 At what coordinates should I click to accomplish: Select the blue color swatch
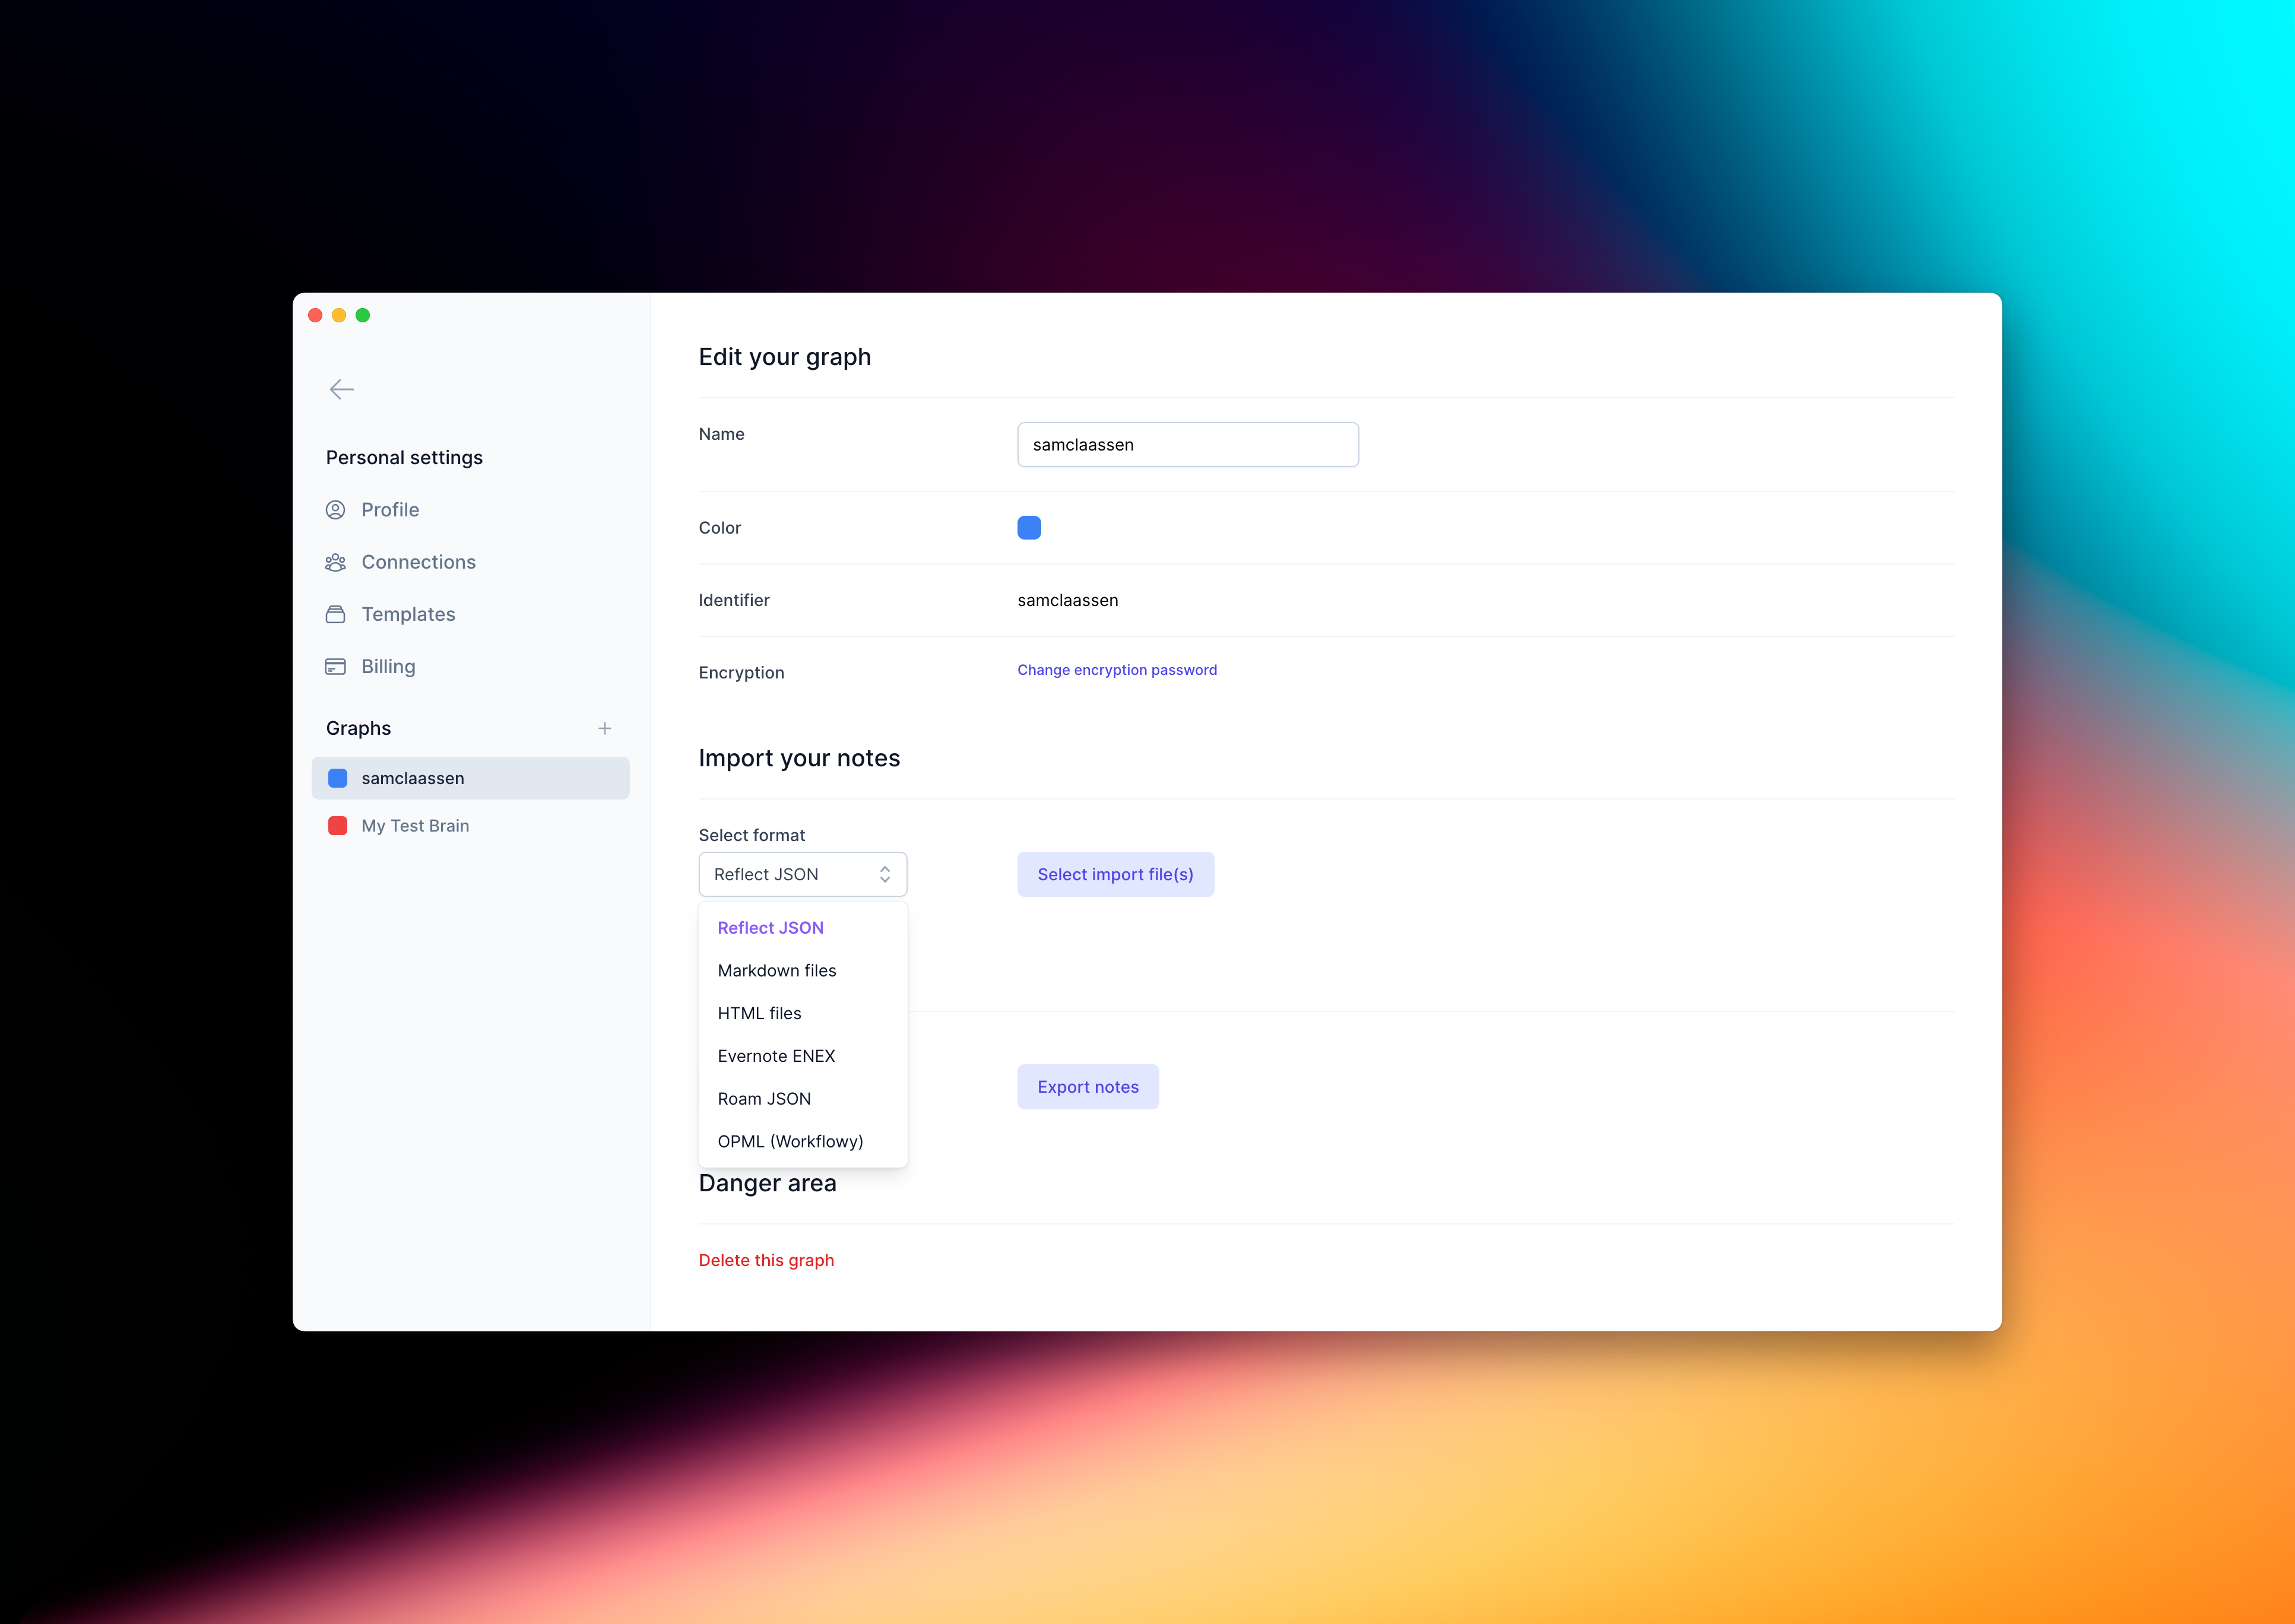coord(1028,525)
